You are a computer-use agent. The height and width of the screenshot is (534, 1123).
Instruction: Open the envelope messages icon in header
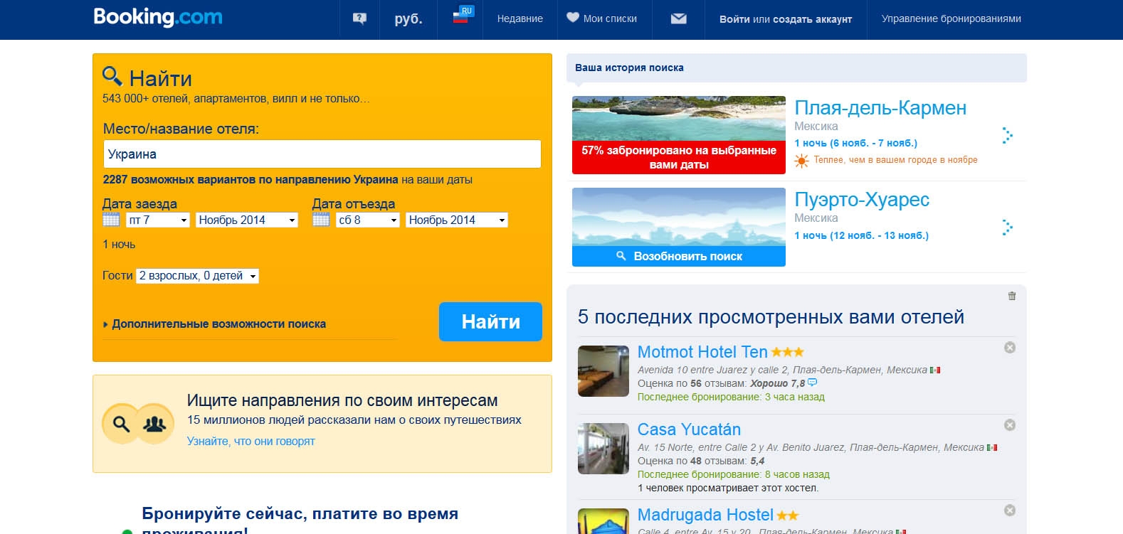coord(679,18)
